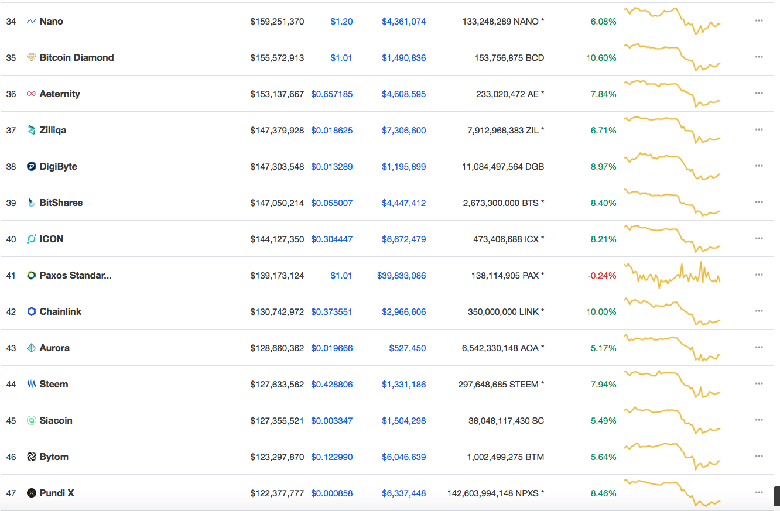Screen dimensions: 780x511
Task: Open the Bytom 7-day price chart
Action: [673, 456]
